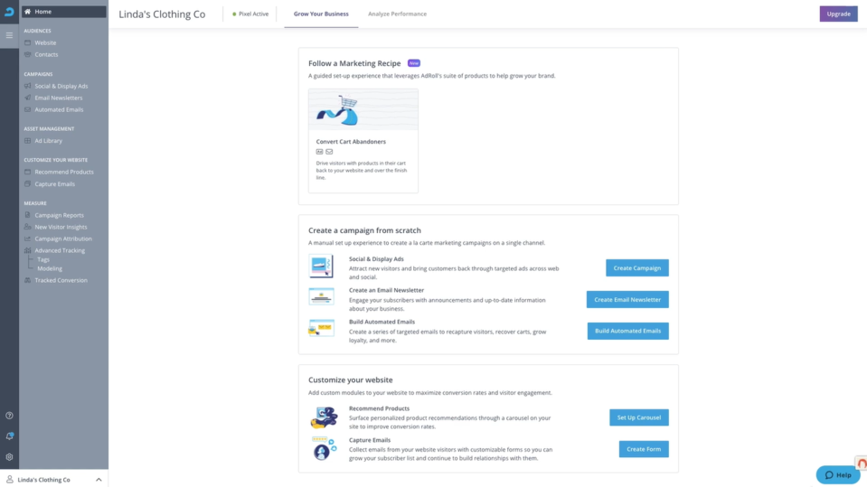Open the help question mark icon
Viewport: 867px width, 487px height.
click(x=9, y=416)
